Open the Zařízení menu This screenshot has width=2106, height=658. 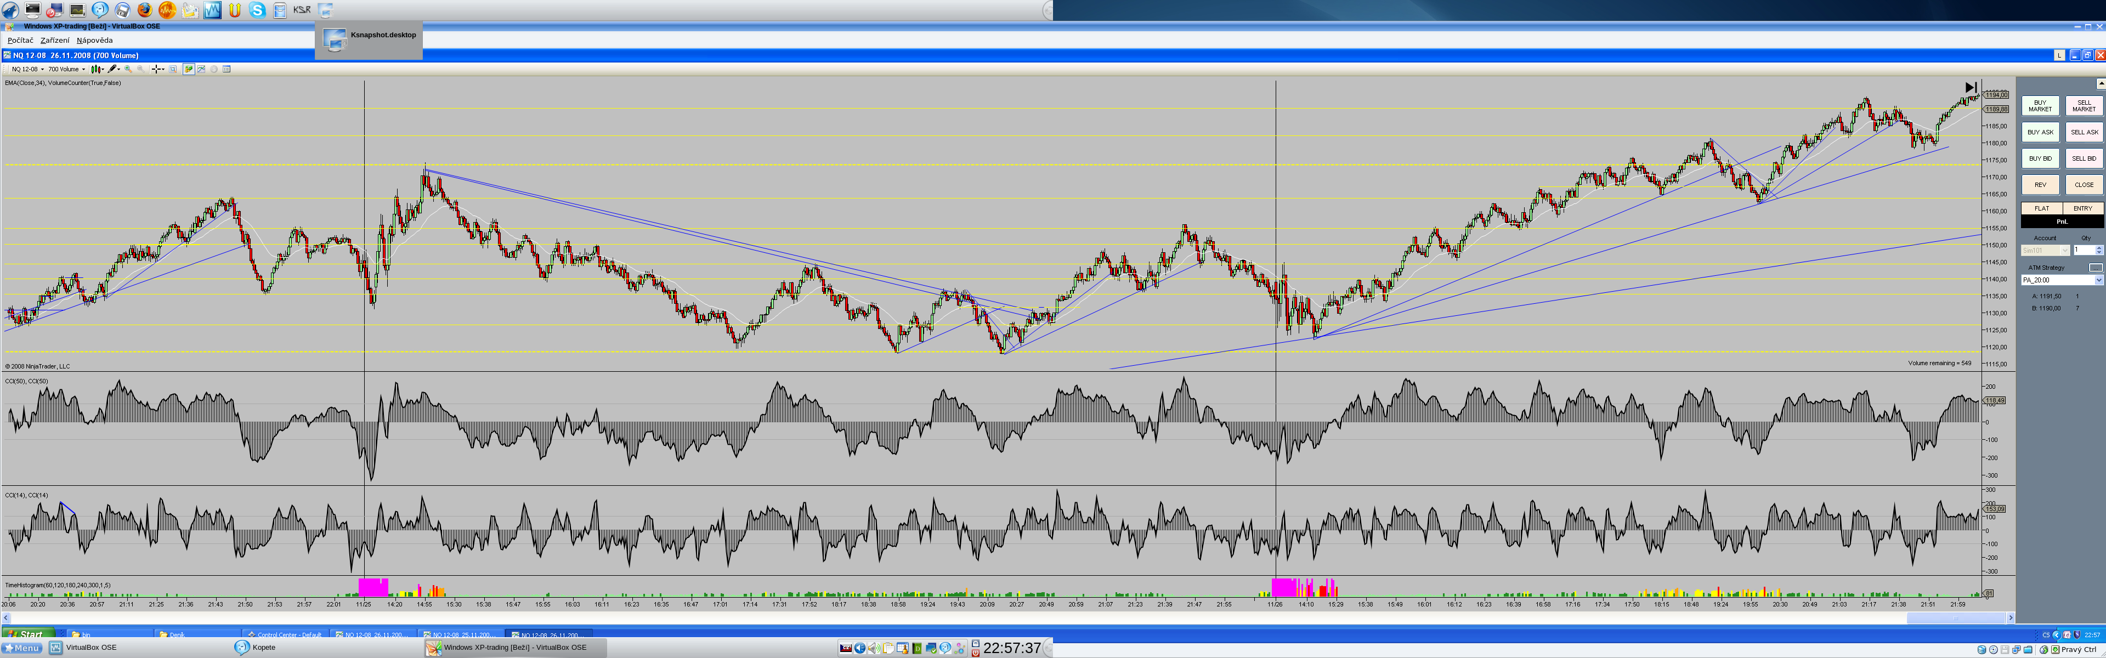pos(55,40)
